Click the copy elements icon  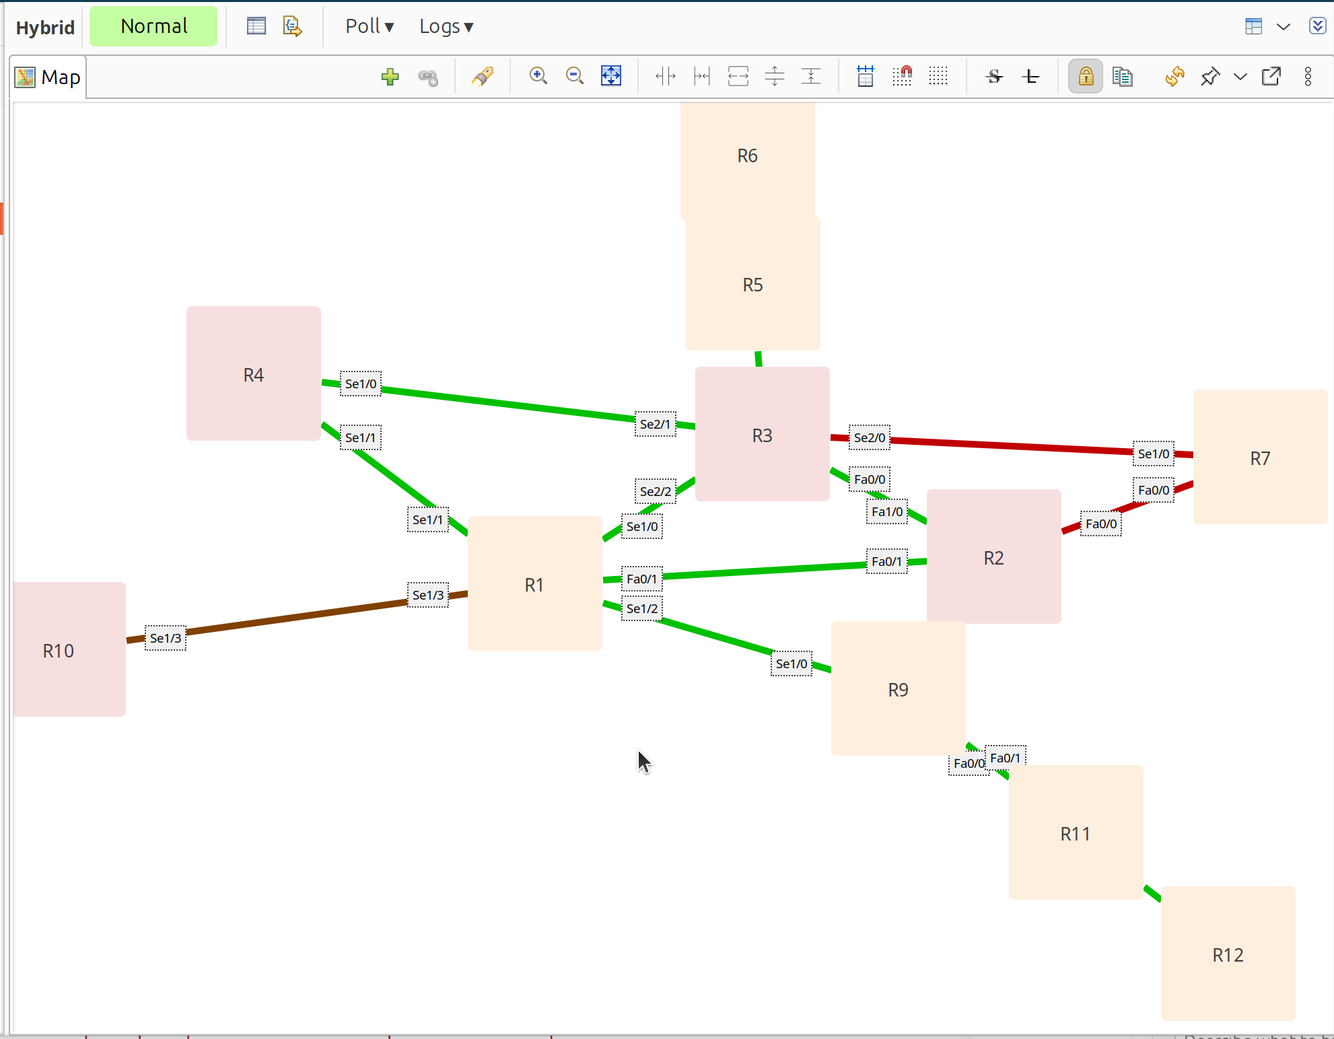1122,76
